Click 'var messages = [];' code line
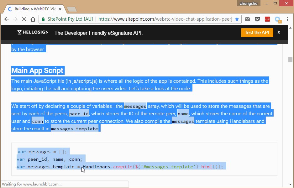The height and width of the screenshot is (188, 294). point(42,152)
